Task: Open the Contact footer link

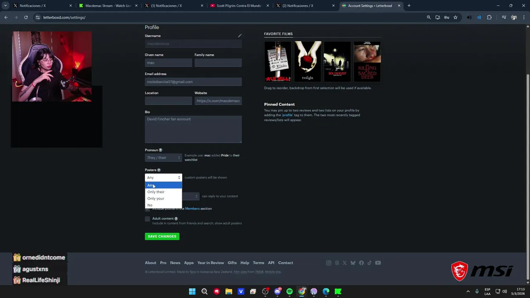Action: pos(285,263)
